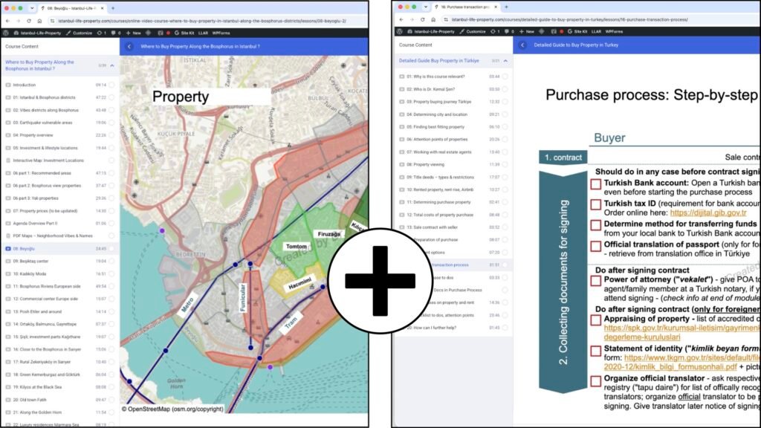Open the dijital.gib.gov.tr link
This screenshot has width=761, height=428.
point(708,213)
